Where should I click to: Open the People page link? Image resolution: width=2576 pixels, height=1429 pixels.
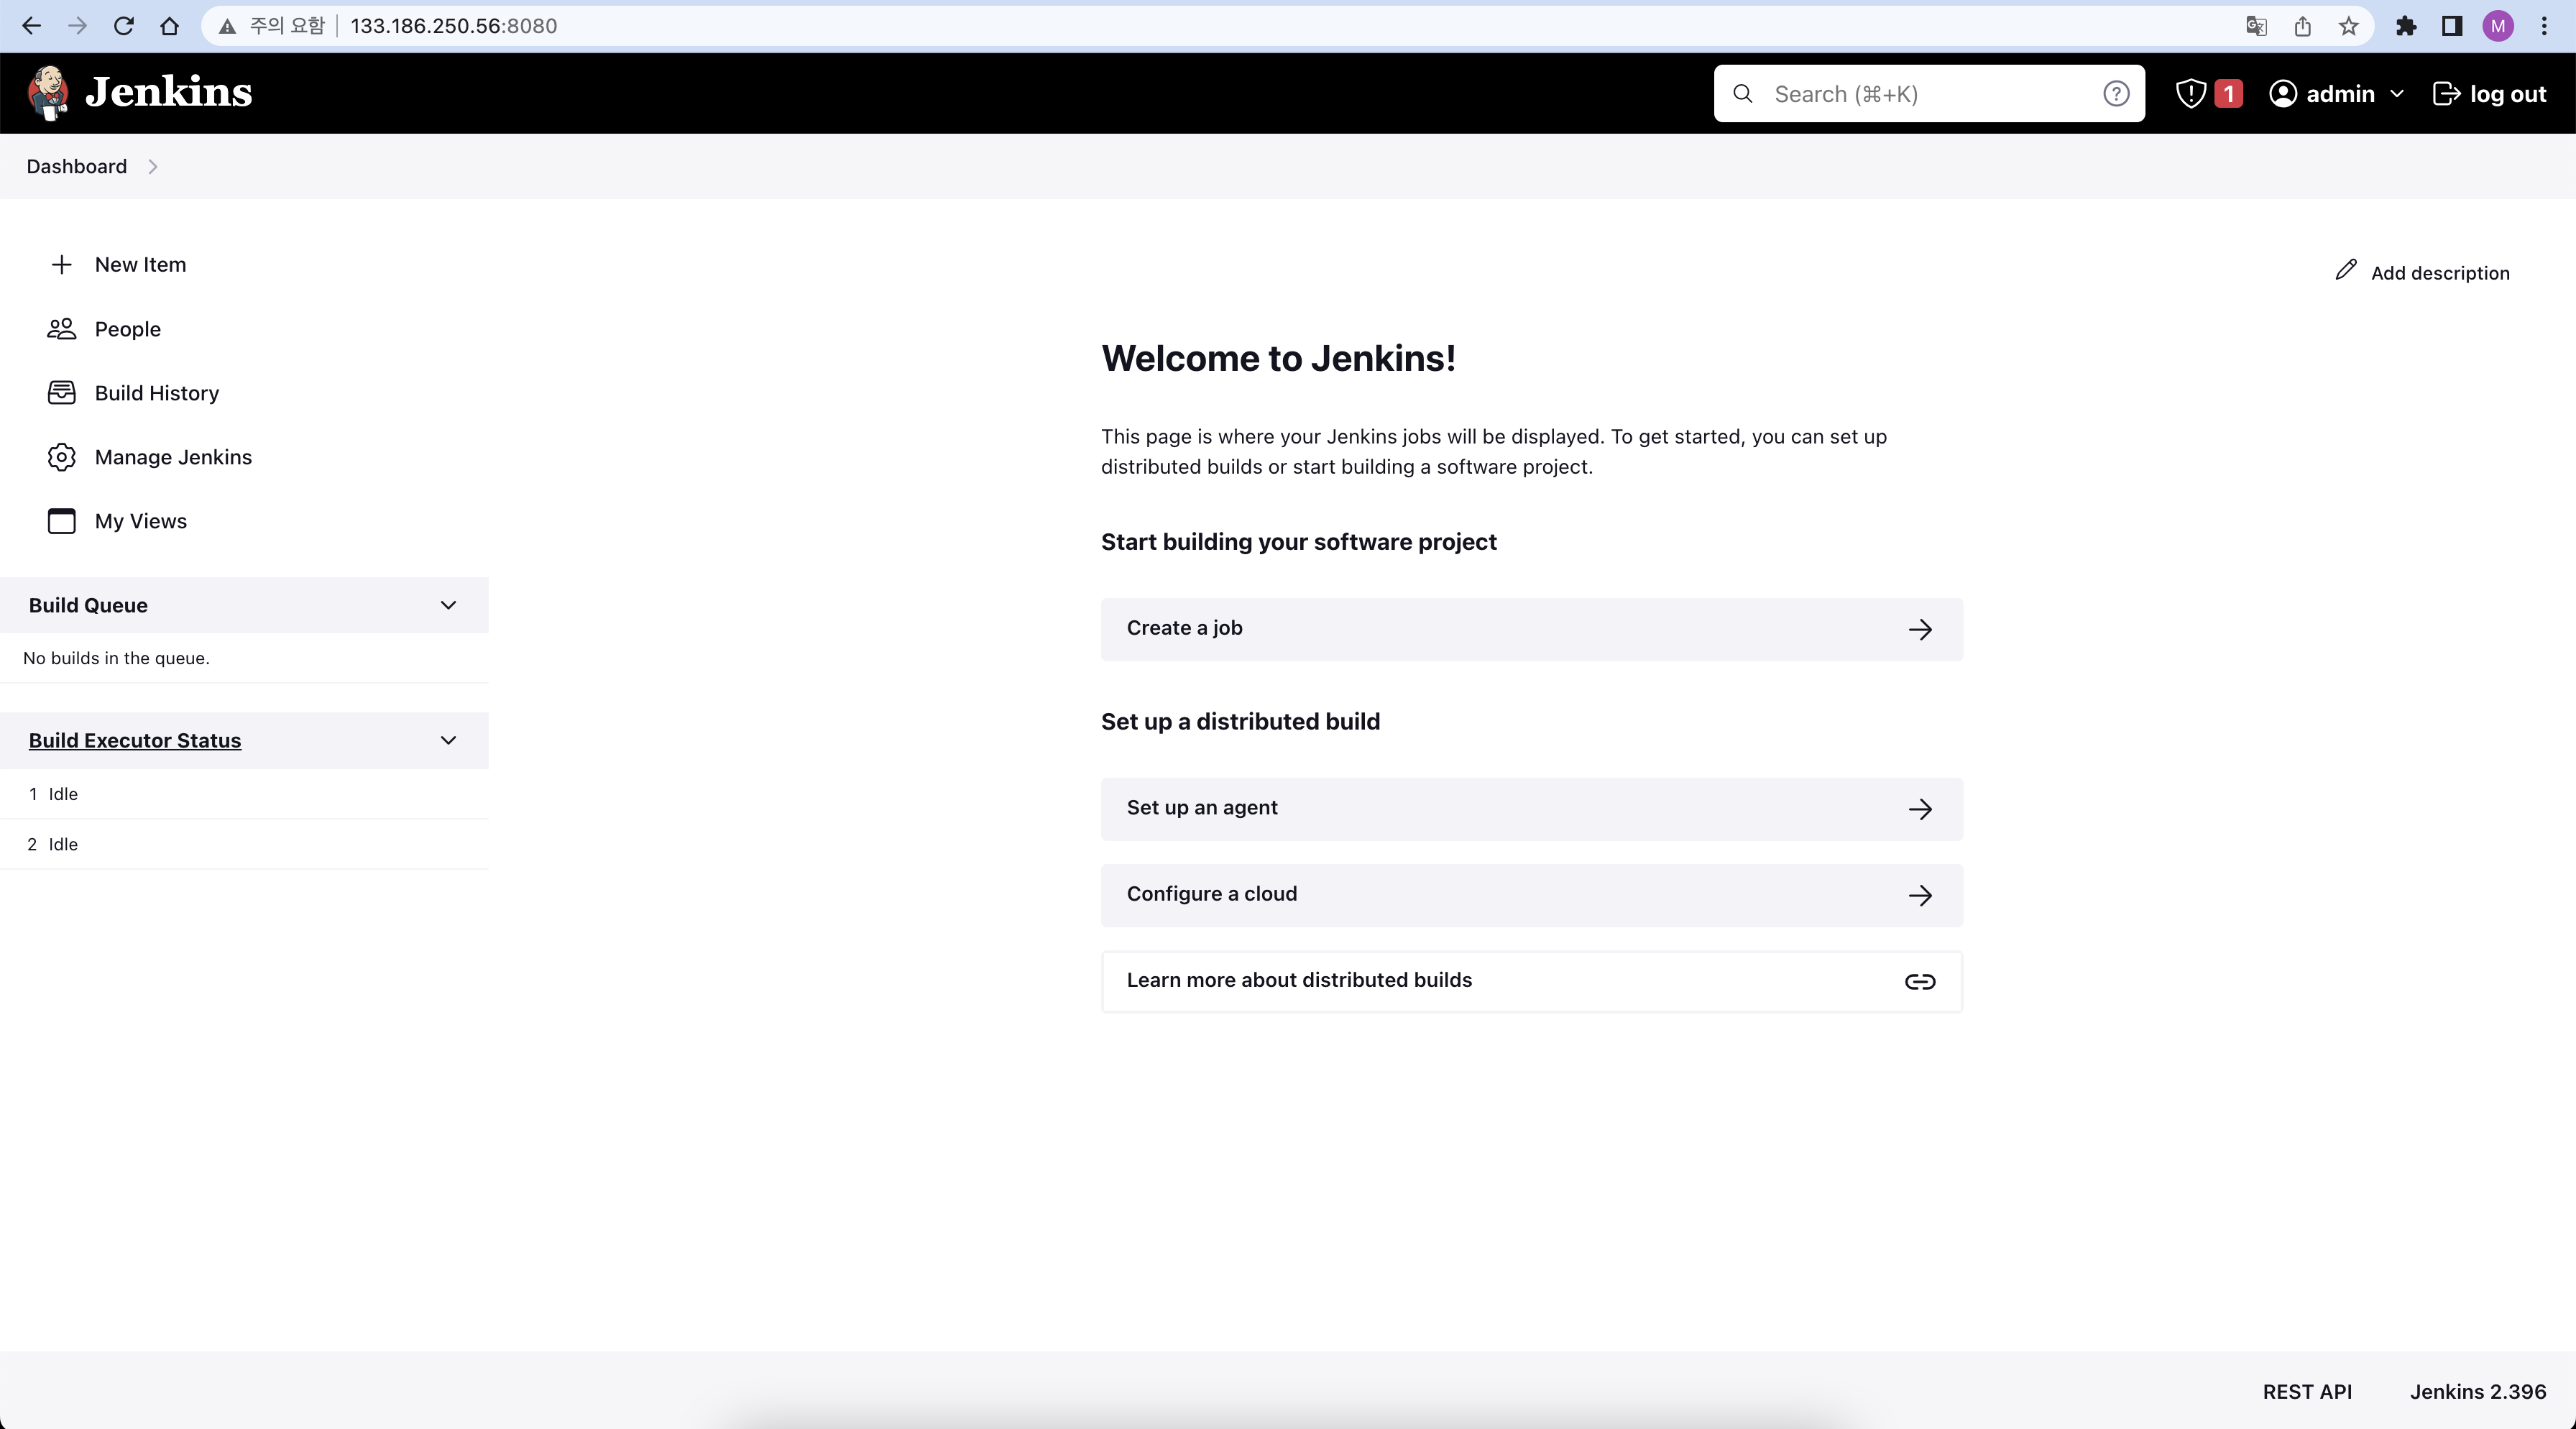(128, 329)
